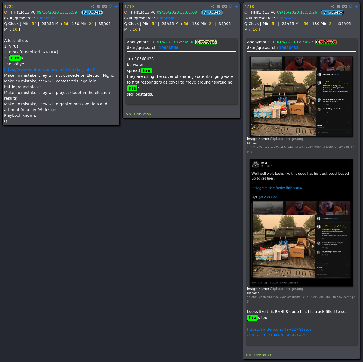Click Q name on post 4722
Viewport: 363px width, 362px height.
pyautogui.click(x=6, y=12)
